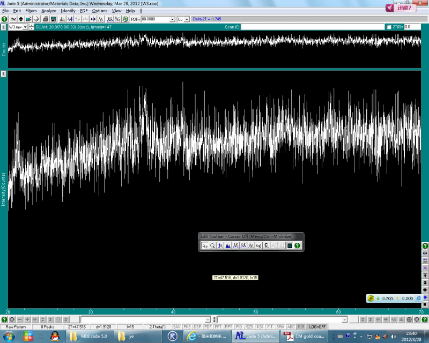Toggle the LOG=OFF status button
The image size is (429, 343).
tap(317, 326)
